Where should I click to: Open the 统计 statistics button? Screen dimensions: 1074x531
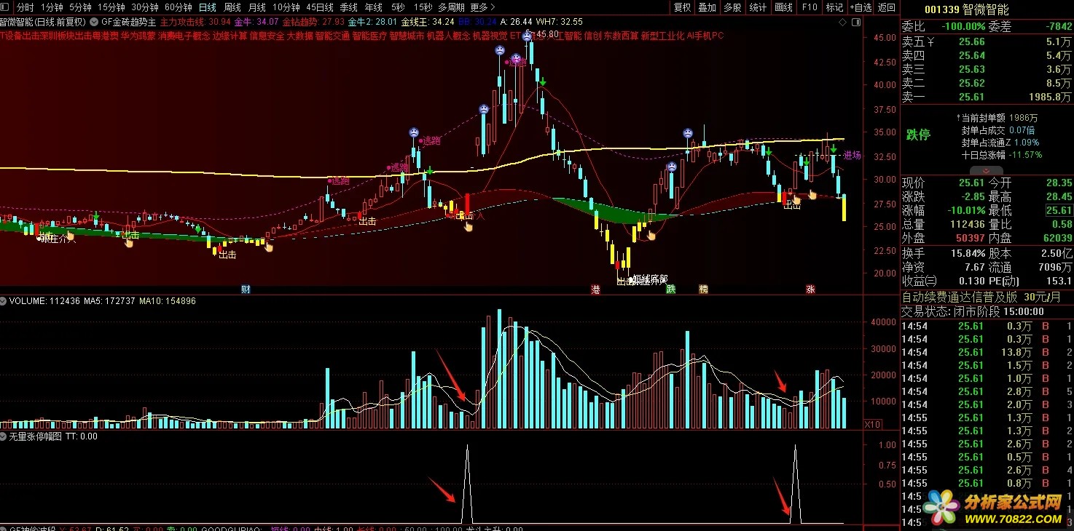758,7
